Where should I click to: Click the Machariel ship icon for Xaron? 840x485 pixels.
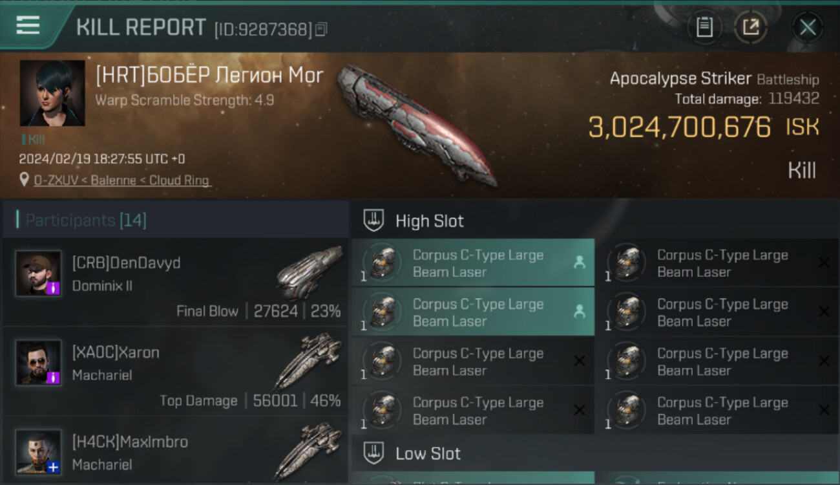(308, 361)
